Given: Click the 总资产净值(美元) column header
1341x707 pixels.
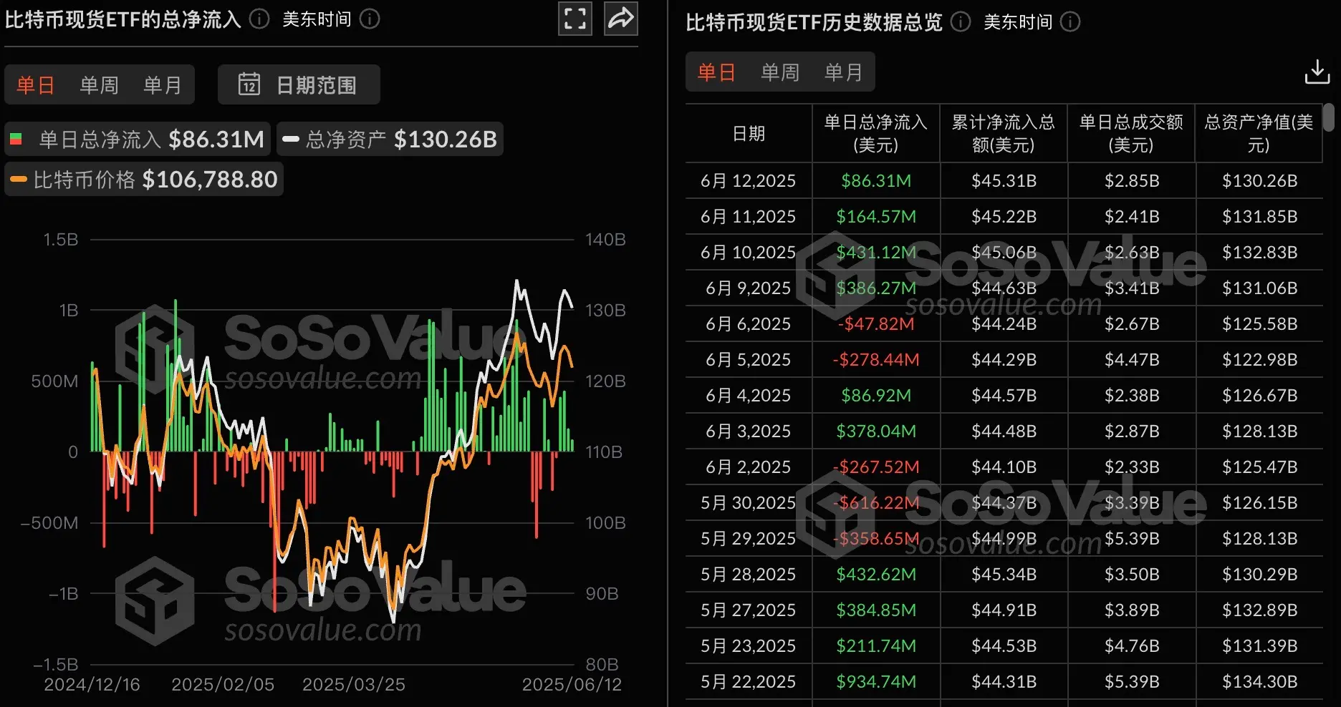Looking at the screenshot, I should coord(1259,134).
